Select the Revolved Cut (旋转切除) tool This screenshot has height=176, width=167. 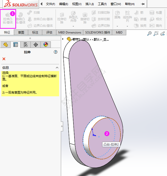pos(85,18)
